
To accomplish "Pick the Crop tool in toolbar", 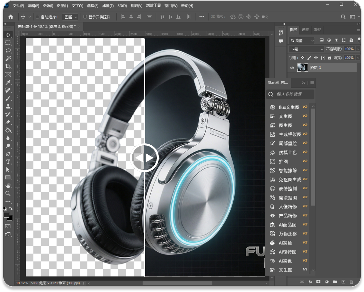I will click(8, 66).
